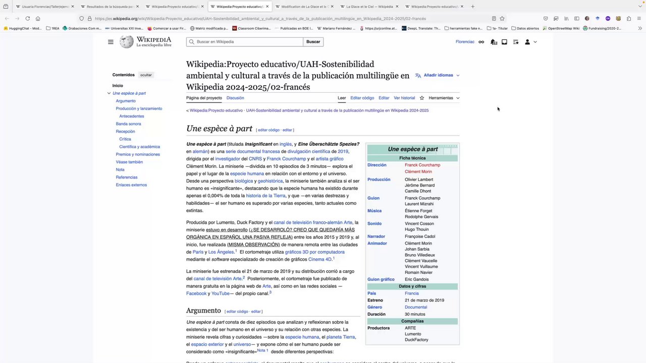This screenshot has height=363, width=646.
Task: Open the Discusión page tab
Action: coord(235,98)
